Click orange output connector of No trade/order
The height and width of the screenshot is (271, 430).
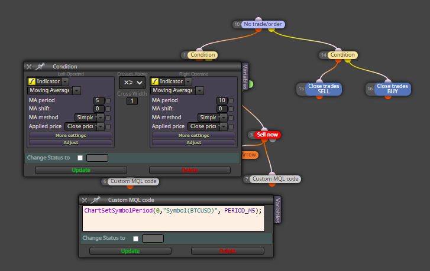coord(258,29)
